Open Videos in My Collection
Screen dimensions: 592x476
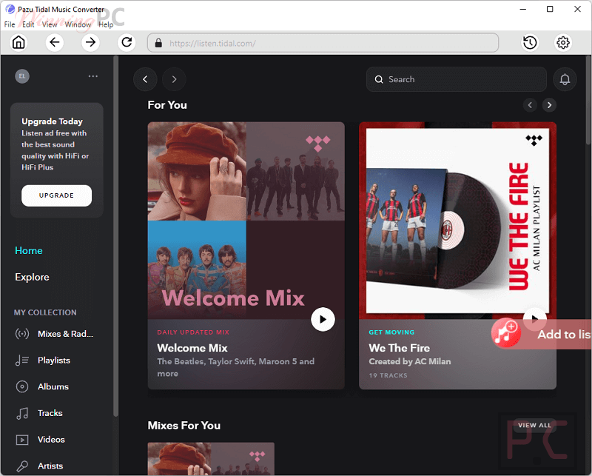51,440
